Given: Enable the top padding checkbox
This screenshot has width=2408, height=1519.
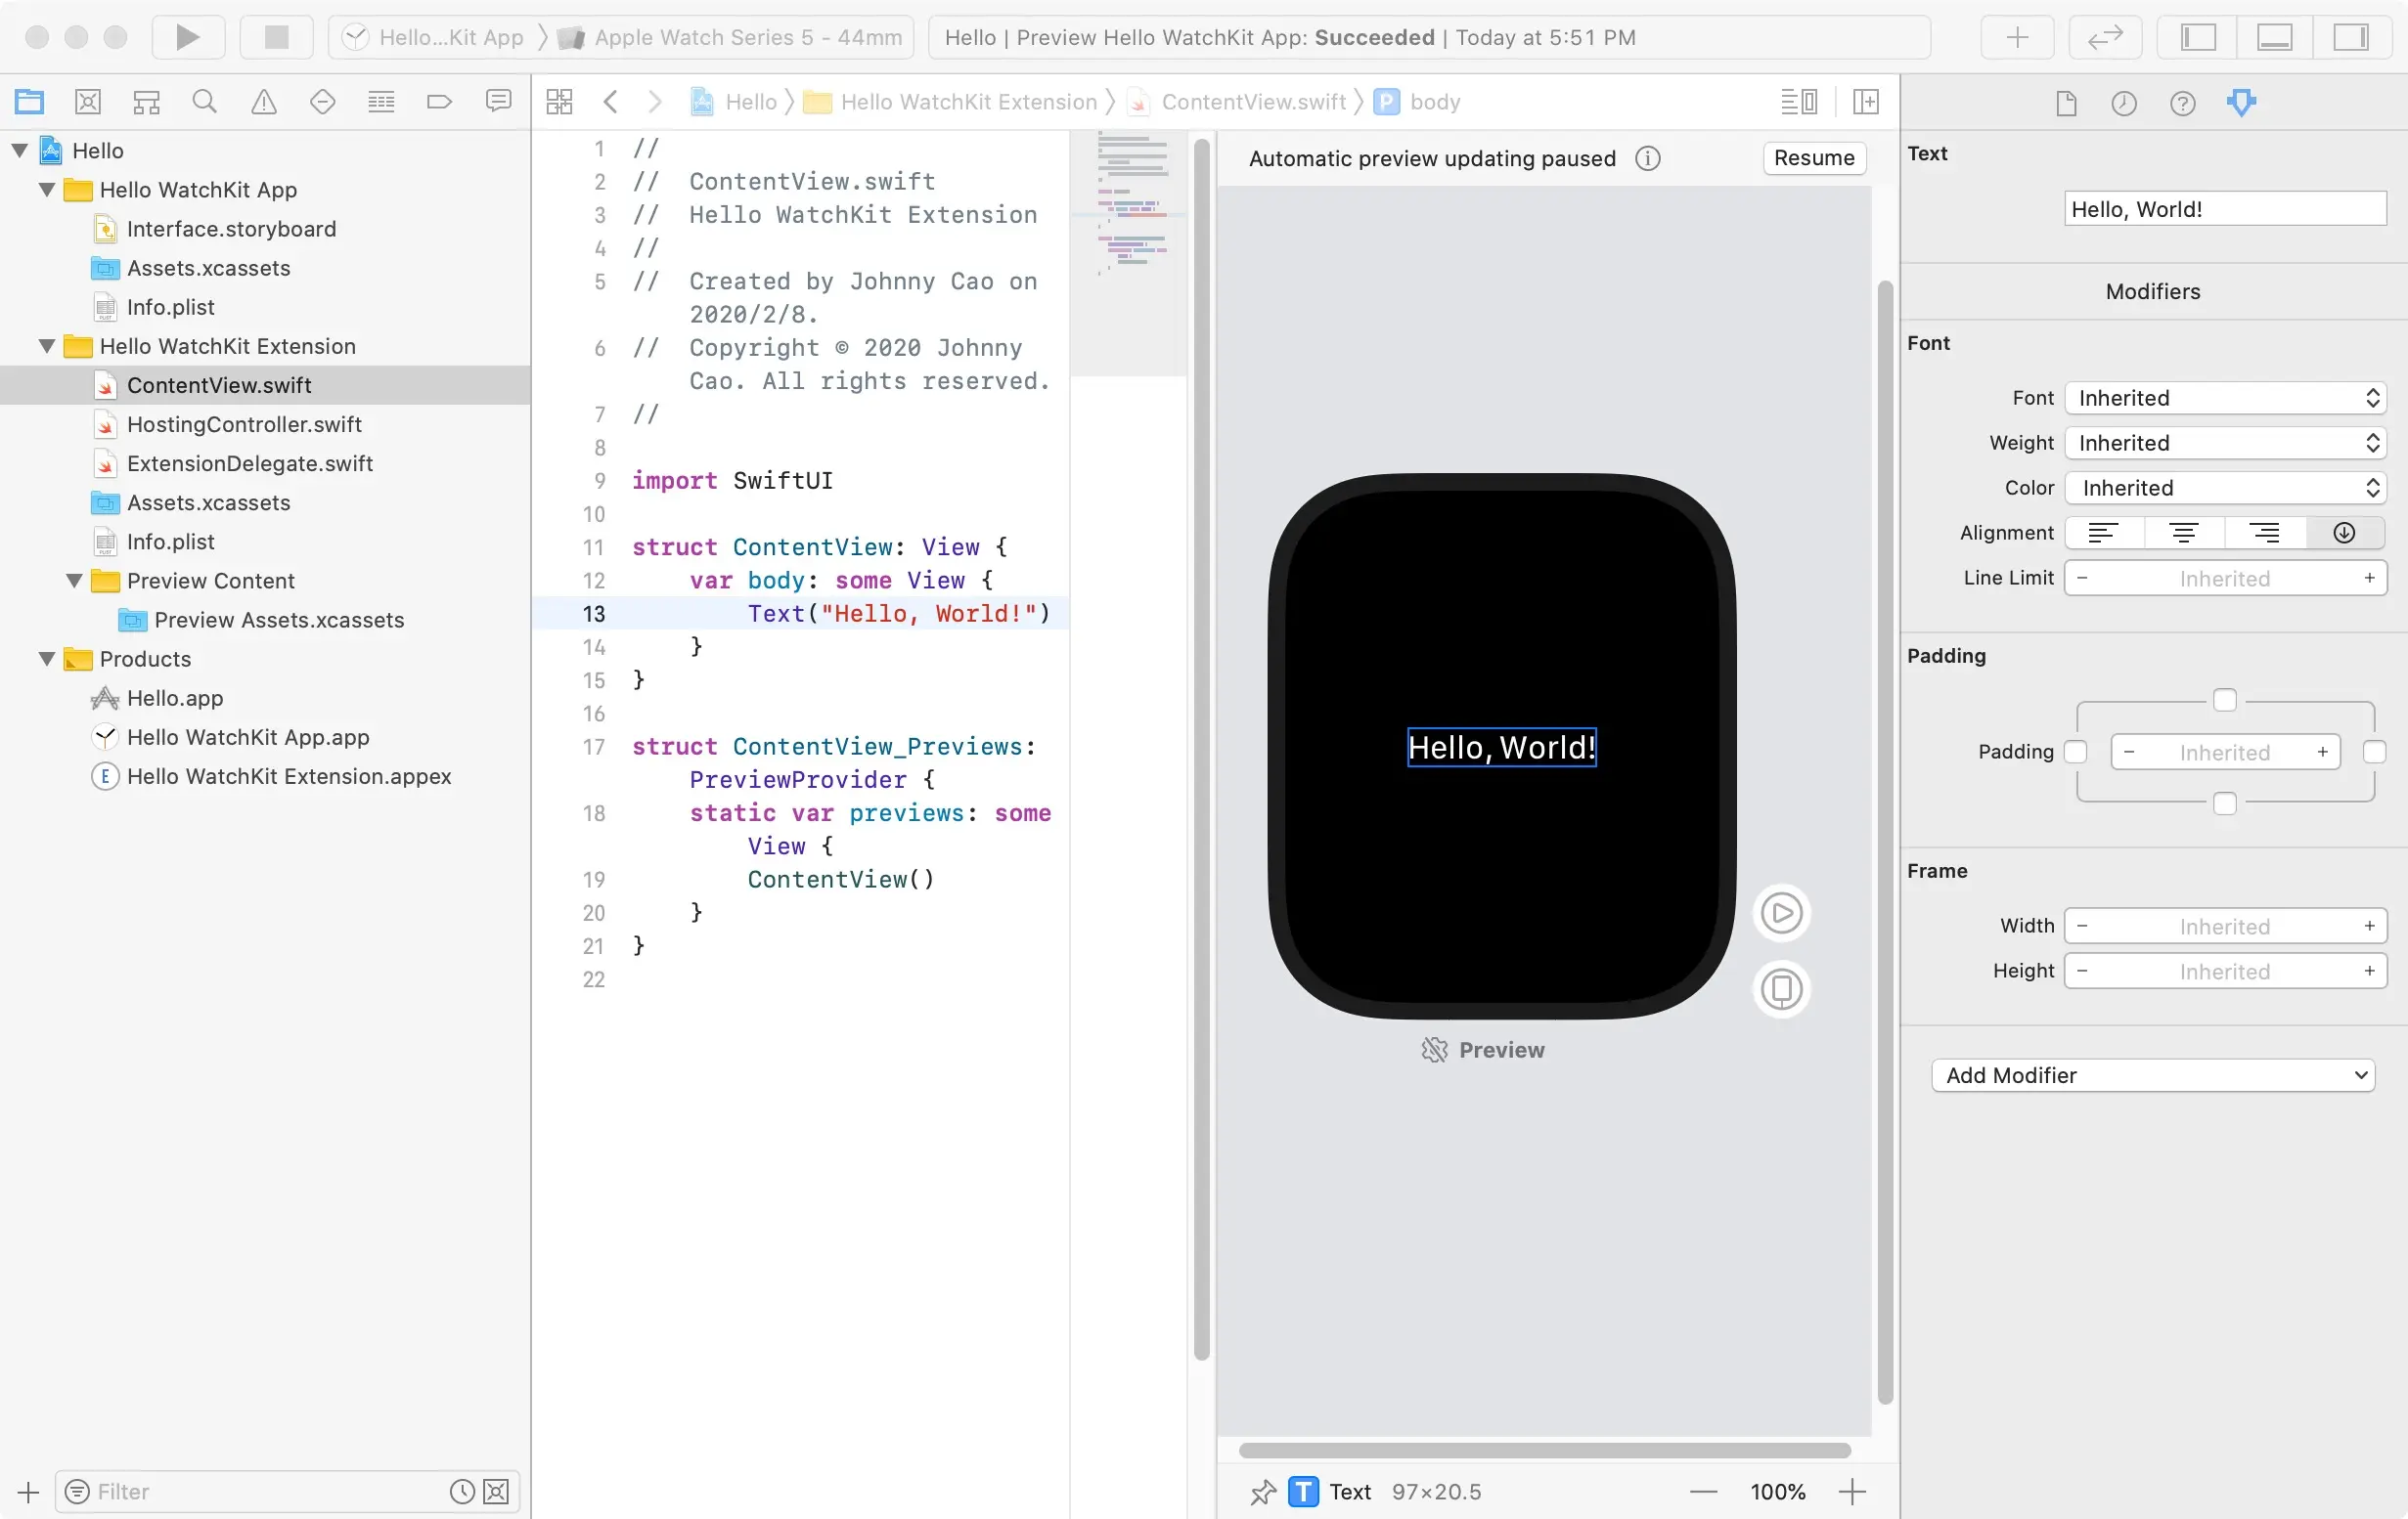Looking at the screenshot, I should click(x=2224, y=700).
